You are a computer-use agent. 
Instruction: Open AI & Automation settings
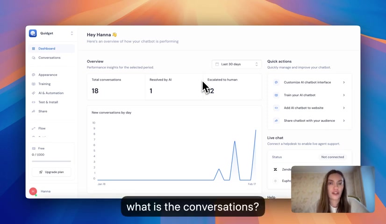coord(51,93)
